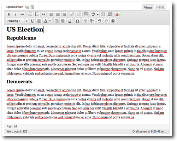Screen dimensions: 177x141
Task: Toggle the kitchen sink toolbar row
Action: (110, 14)
